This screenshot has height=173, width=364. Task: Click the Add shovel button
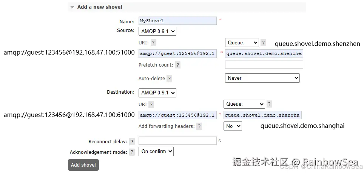click(83, 165)
